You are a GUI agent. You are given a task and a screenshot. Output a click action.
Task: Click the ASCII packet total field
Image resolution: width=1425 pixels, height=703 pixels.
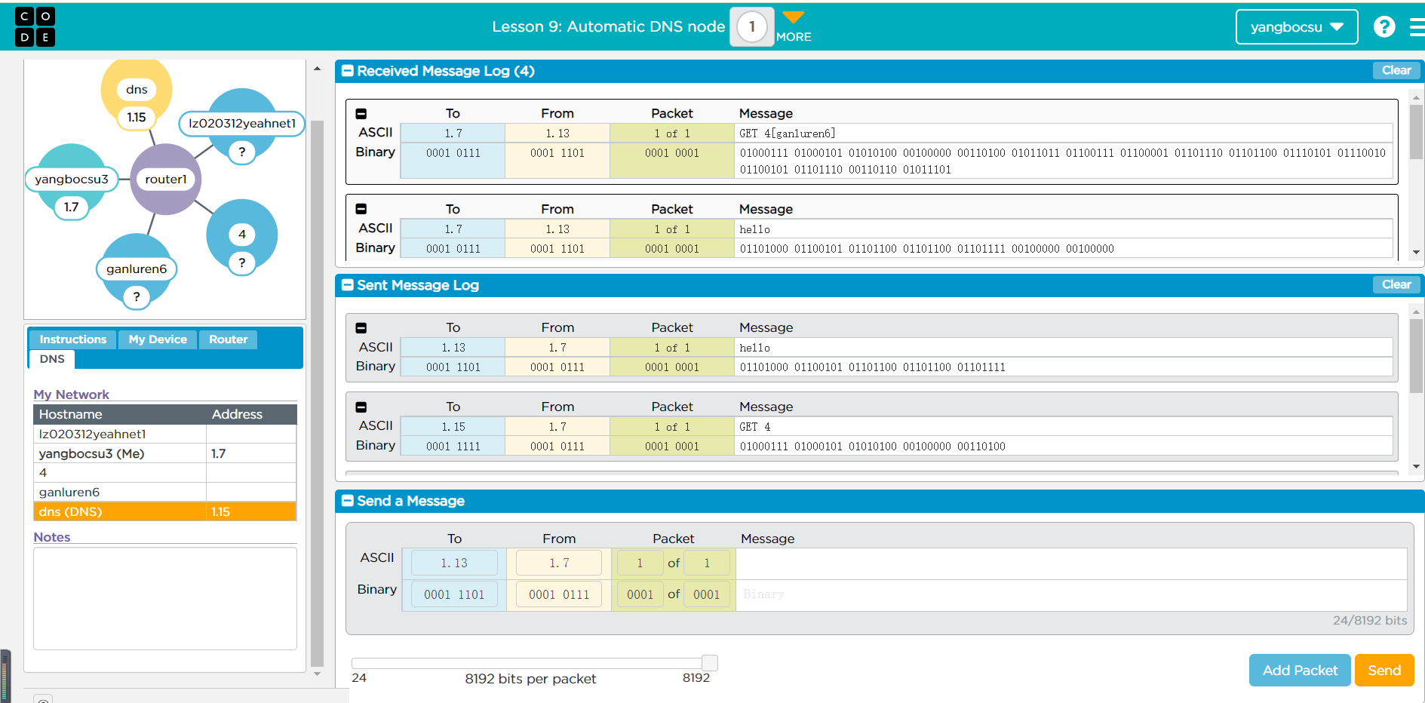point(707,563)
